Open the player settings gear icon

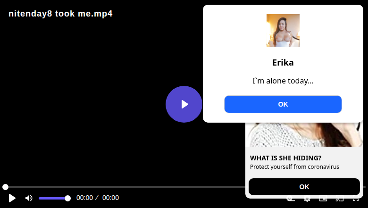[307, 200]
